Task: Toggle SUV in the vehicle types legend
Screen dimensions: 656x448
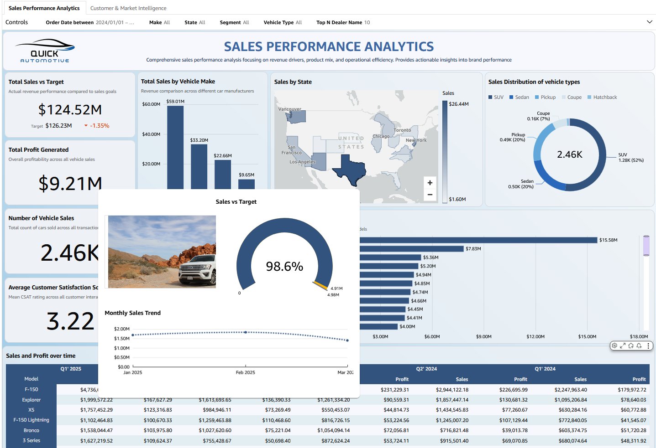Action: tap(496, 97)
